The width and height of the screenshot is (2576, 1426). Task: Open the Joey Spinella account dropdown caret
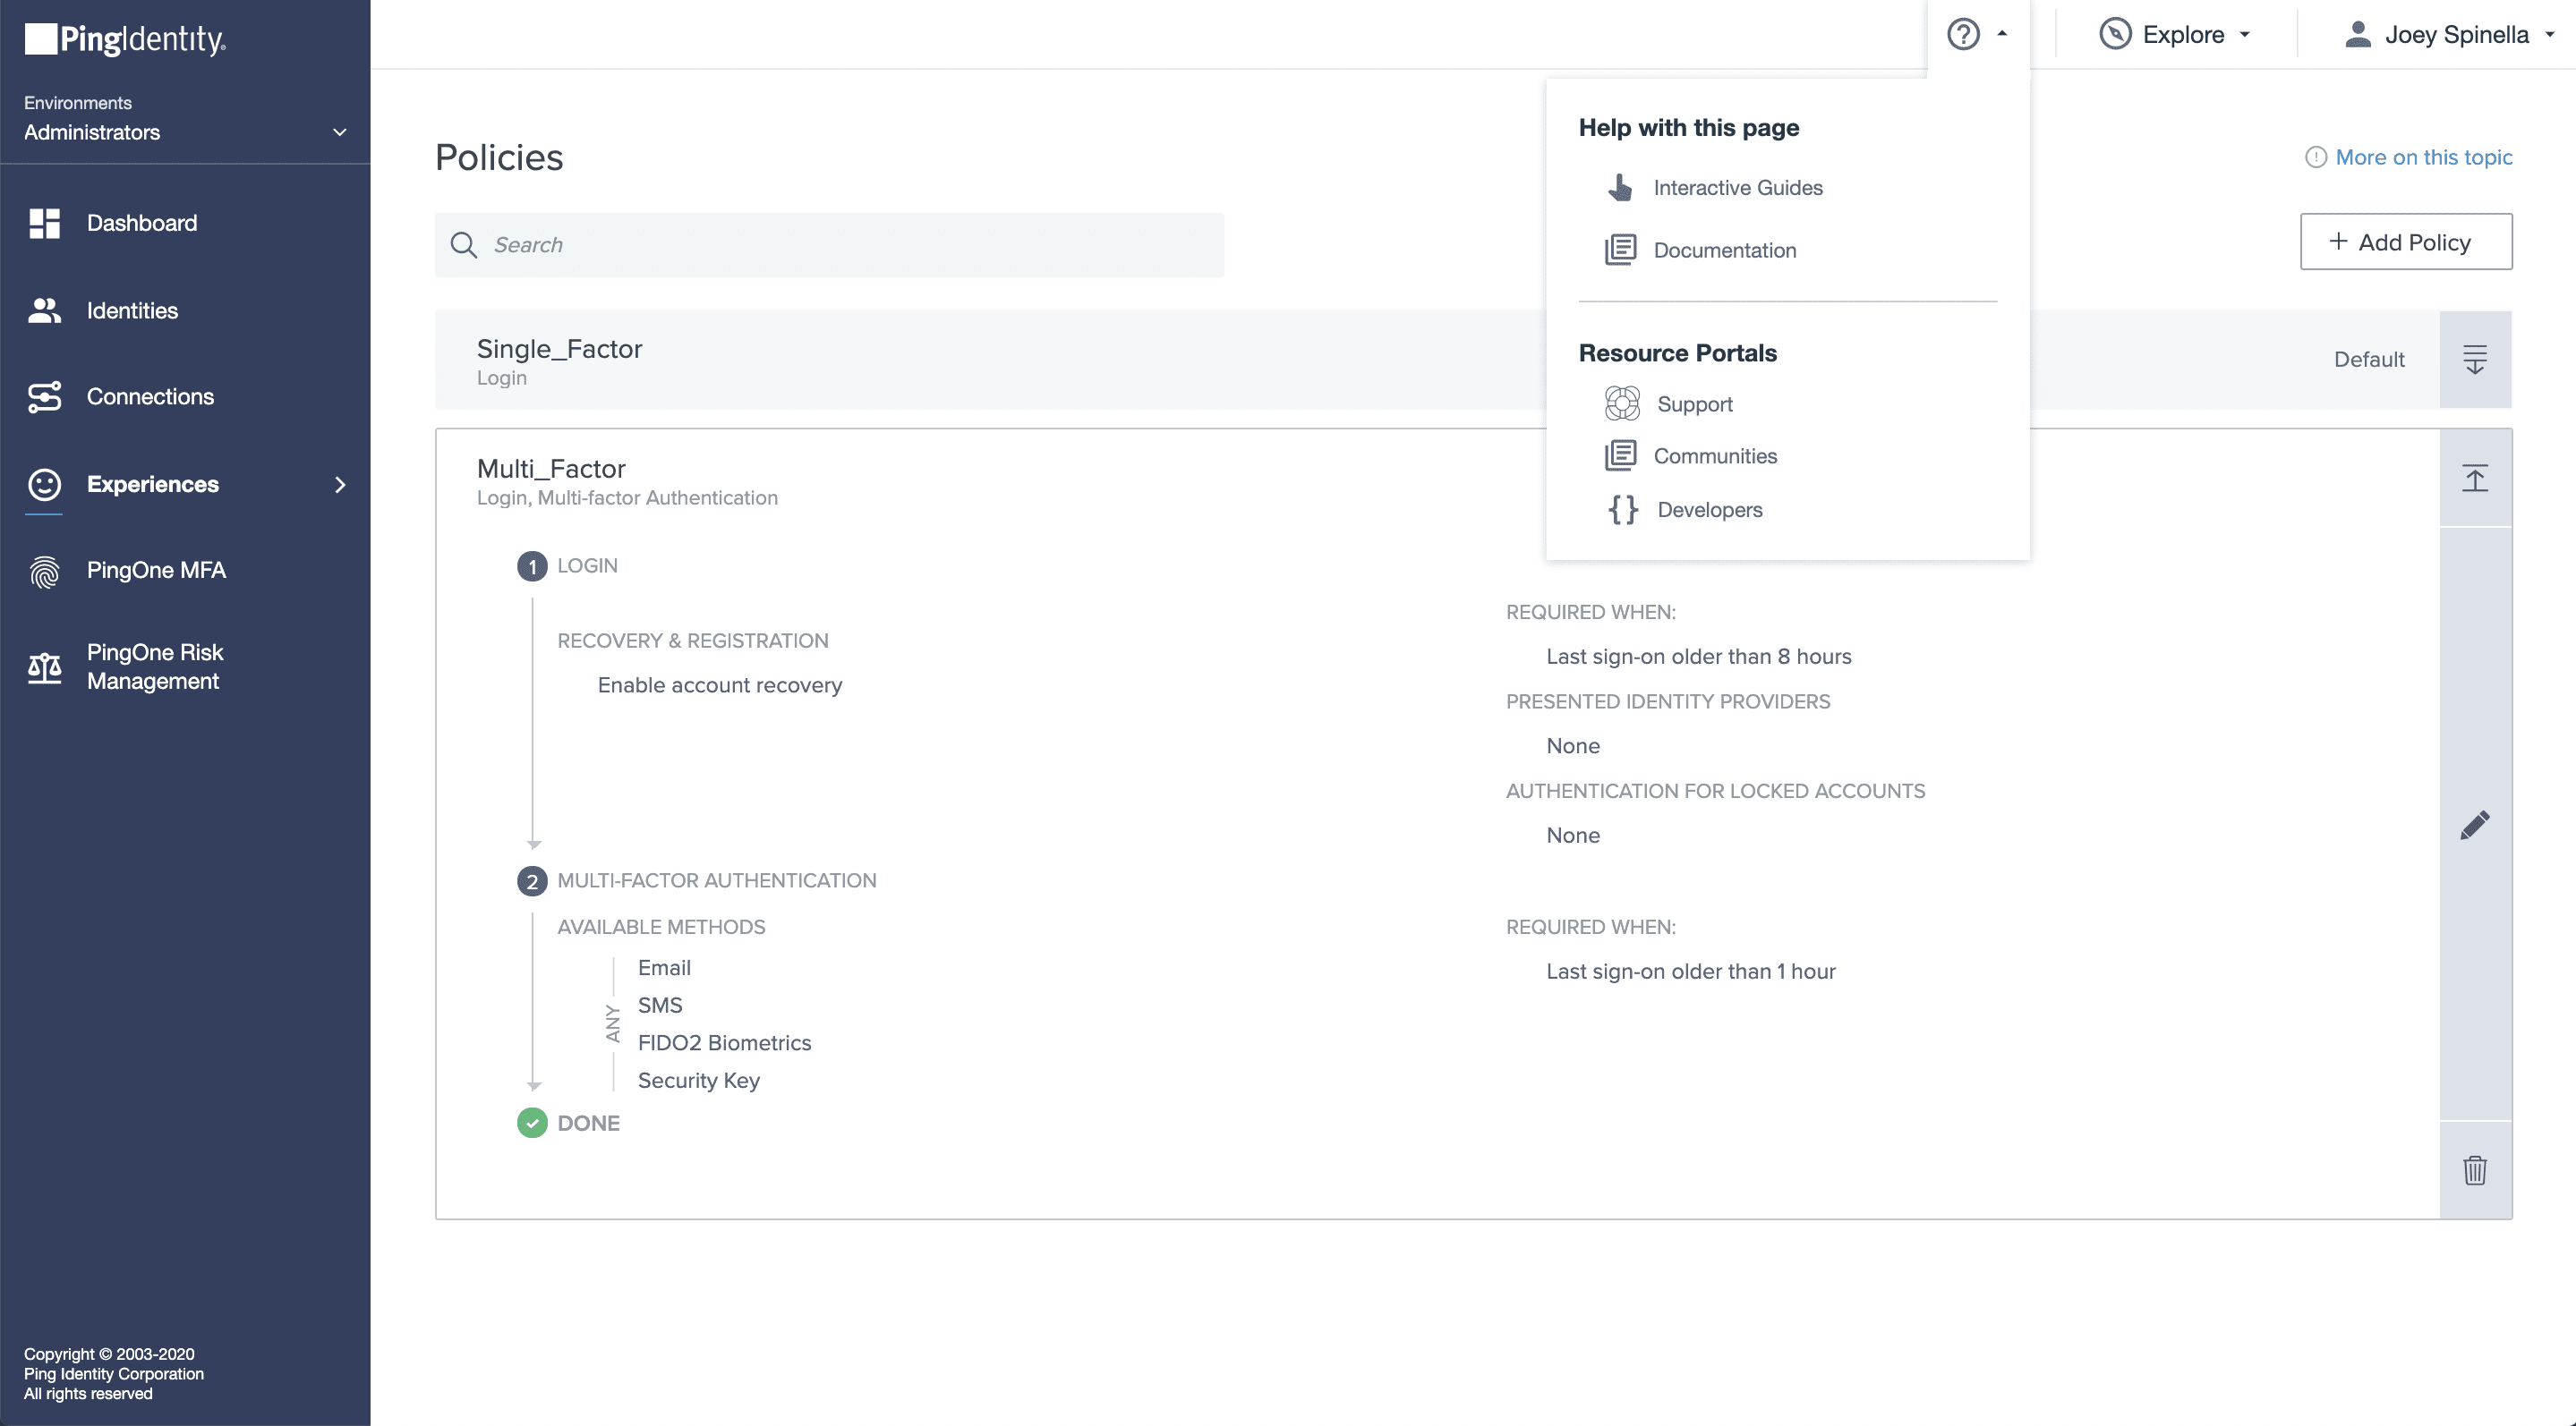point(2550,34)
